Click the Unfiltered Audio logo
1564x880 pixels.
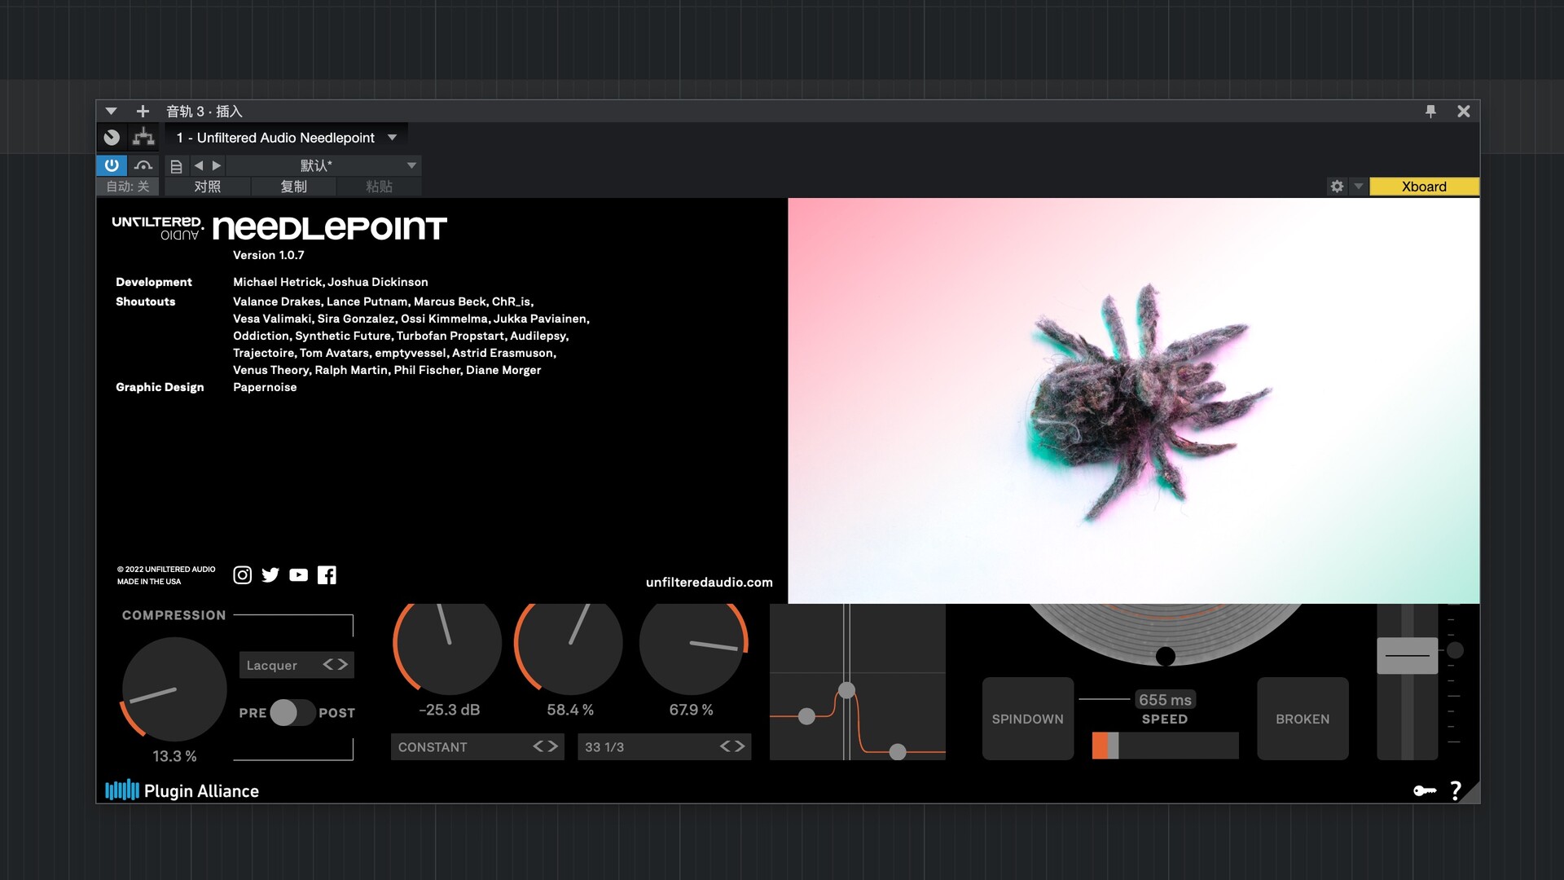point(157,228)
